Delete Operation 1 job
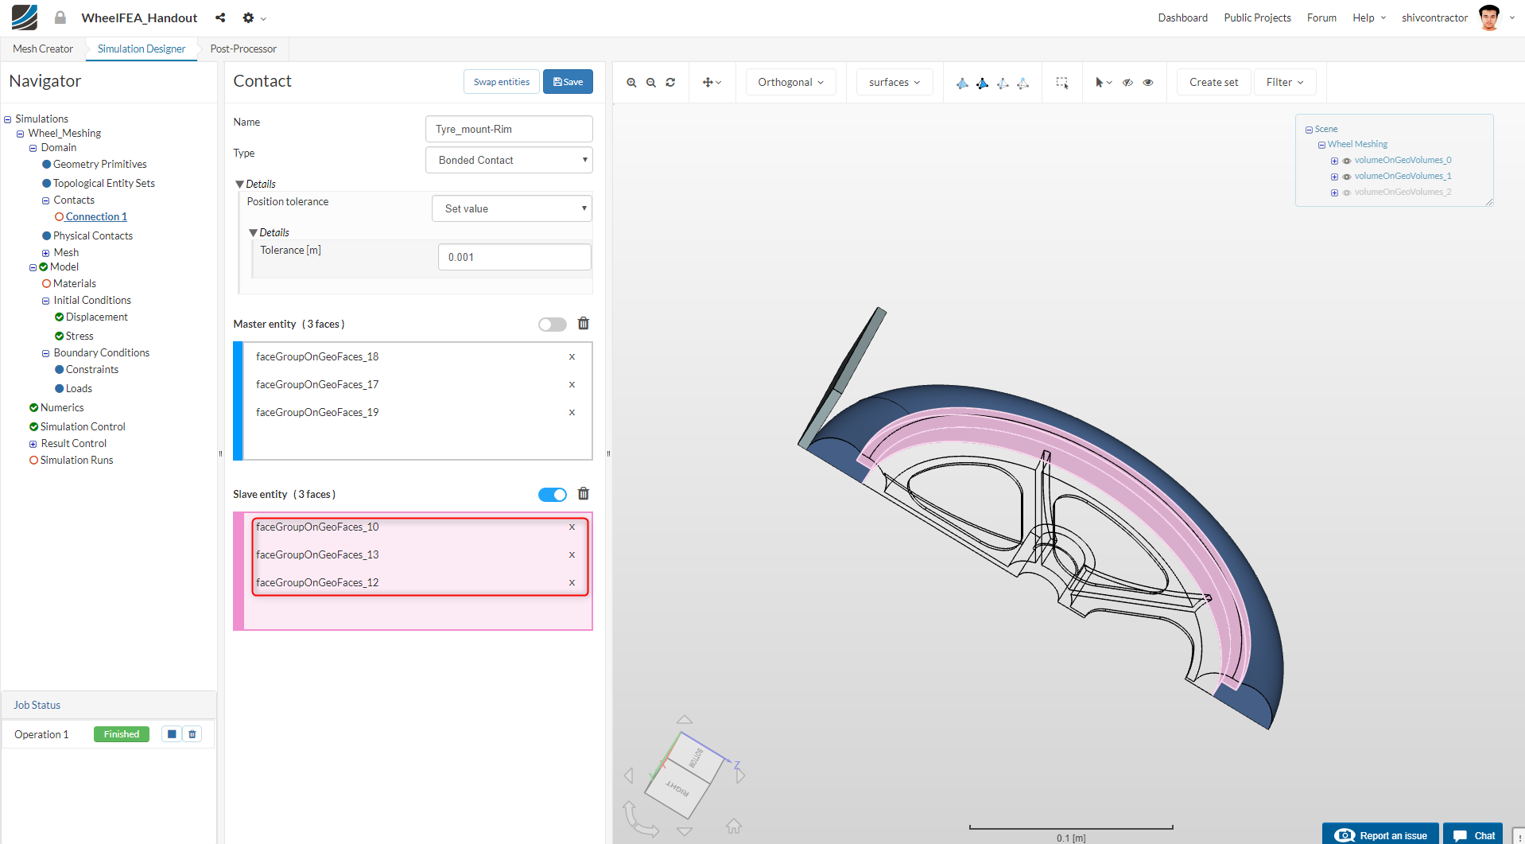This screenshot has height=844, width=1525. tap(192, 734)
